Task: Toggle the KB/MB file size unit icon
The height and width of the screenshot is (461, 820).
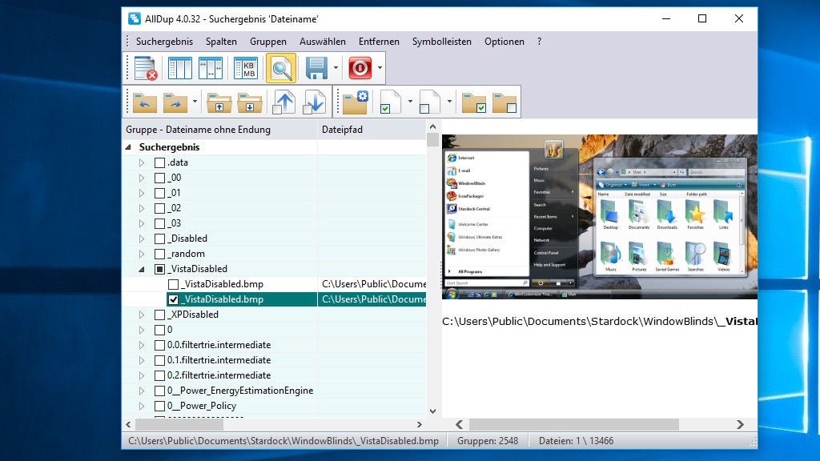Action: coord(246,68)
